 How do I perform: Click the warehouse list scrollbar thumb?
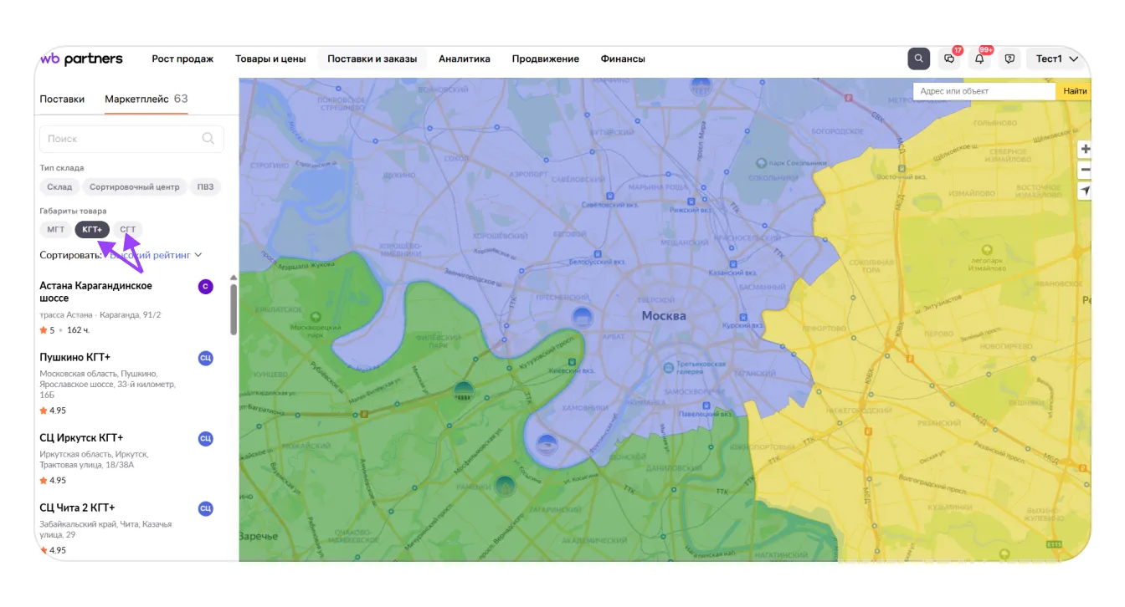pos(234,309)
